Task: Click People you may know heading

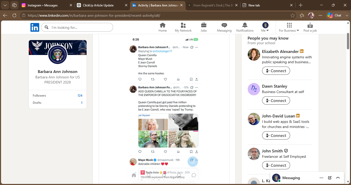Action: coord(268,38)
